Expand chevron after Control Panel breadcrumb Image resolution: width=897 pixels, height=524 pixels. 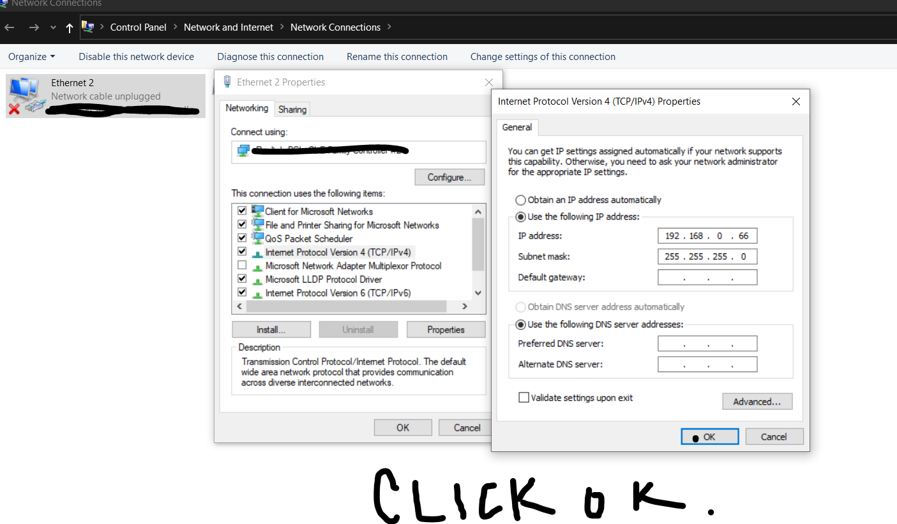pos(175,27)
